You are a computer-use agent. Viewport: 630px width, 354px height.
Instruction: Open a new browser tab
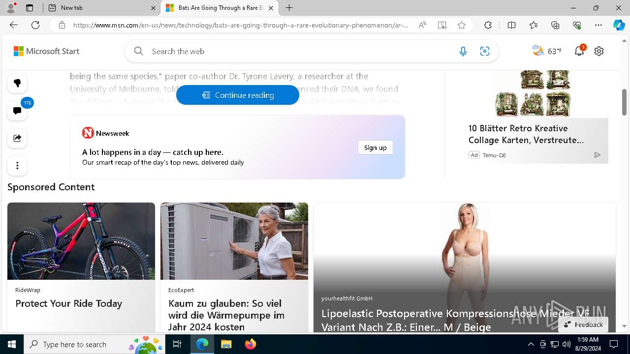coord(289,8)
